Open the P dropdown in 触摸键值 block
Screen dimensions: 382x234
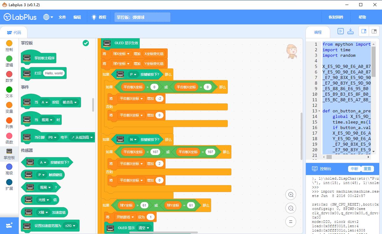[42, 175]
